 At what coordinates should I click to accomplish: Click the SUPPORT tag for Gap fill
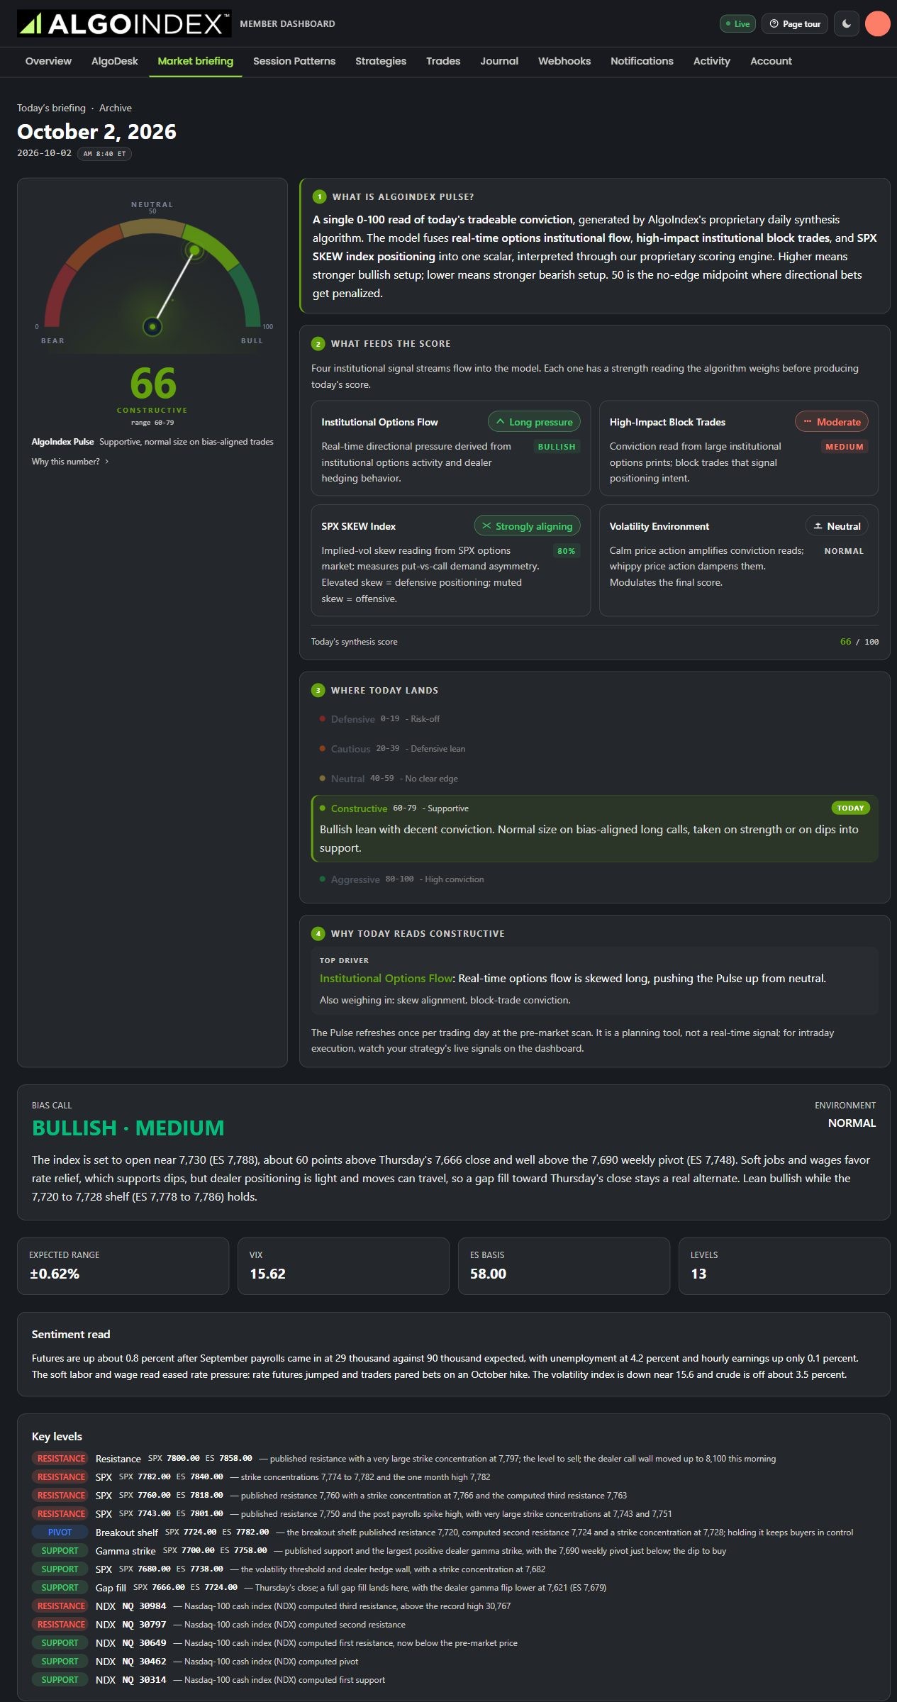click(60, 1588)
